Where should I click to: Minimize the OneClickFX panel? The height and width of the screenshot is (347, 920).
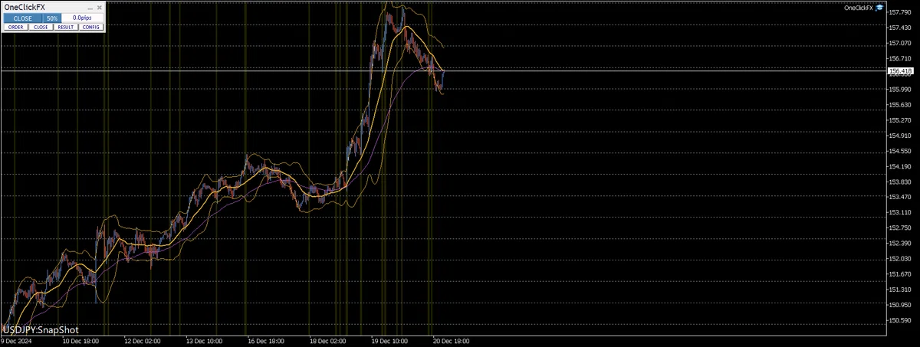[89, 7]
